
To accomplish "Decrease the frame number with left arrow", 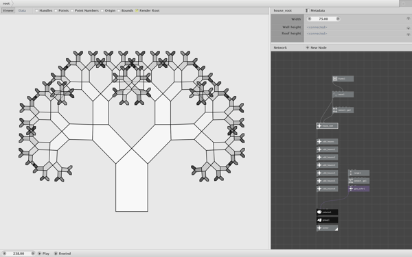I will pyautogui.click(x=4, y=254).
